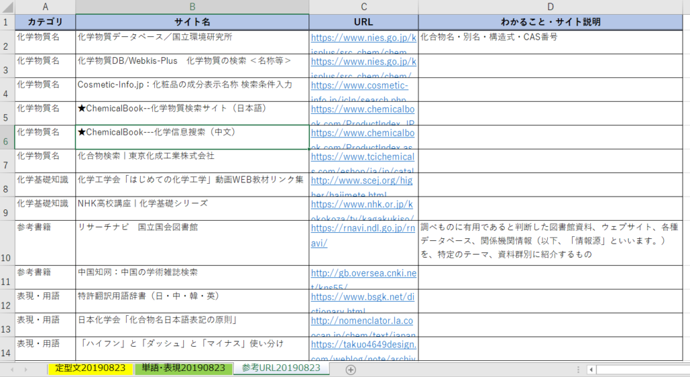Screen dimensions: 690x377
Task: Switch to 定型文20190823 sheet tab
Action: tap(90, 368)
